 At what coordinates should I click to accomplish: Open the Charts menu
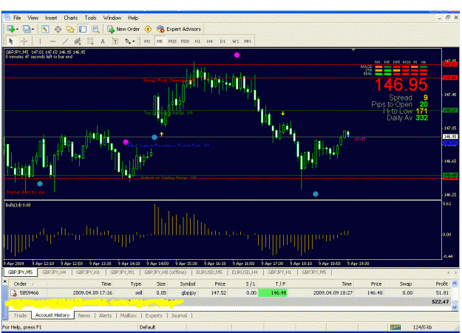point(71,18)
